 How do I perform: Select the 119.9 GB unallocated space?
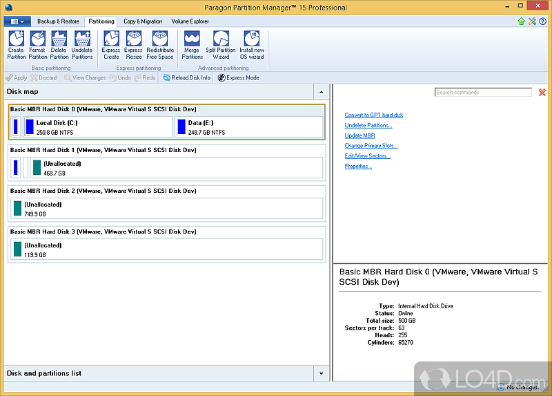[167, 249]
